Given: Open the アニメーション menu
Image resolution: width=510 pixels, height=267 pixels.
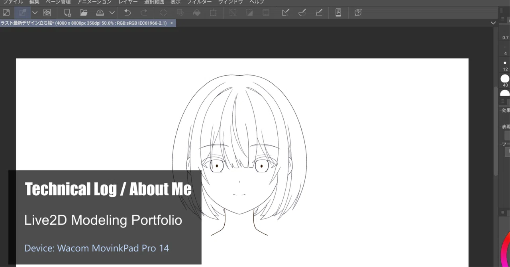Looking at the screenshot, I should (x=94, y=2).
